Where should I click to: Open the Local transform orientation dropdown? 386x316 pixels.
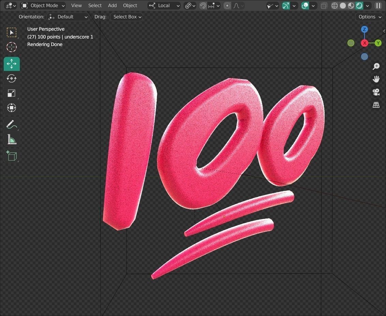164,6
